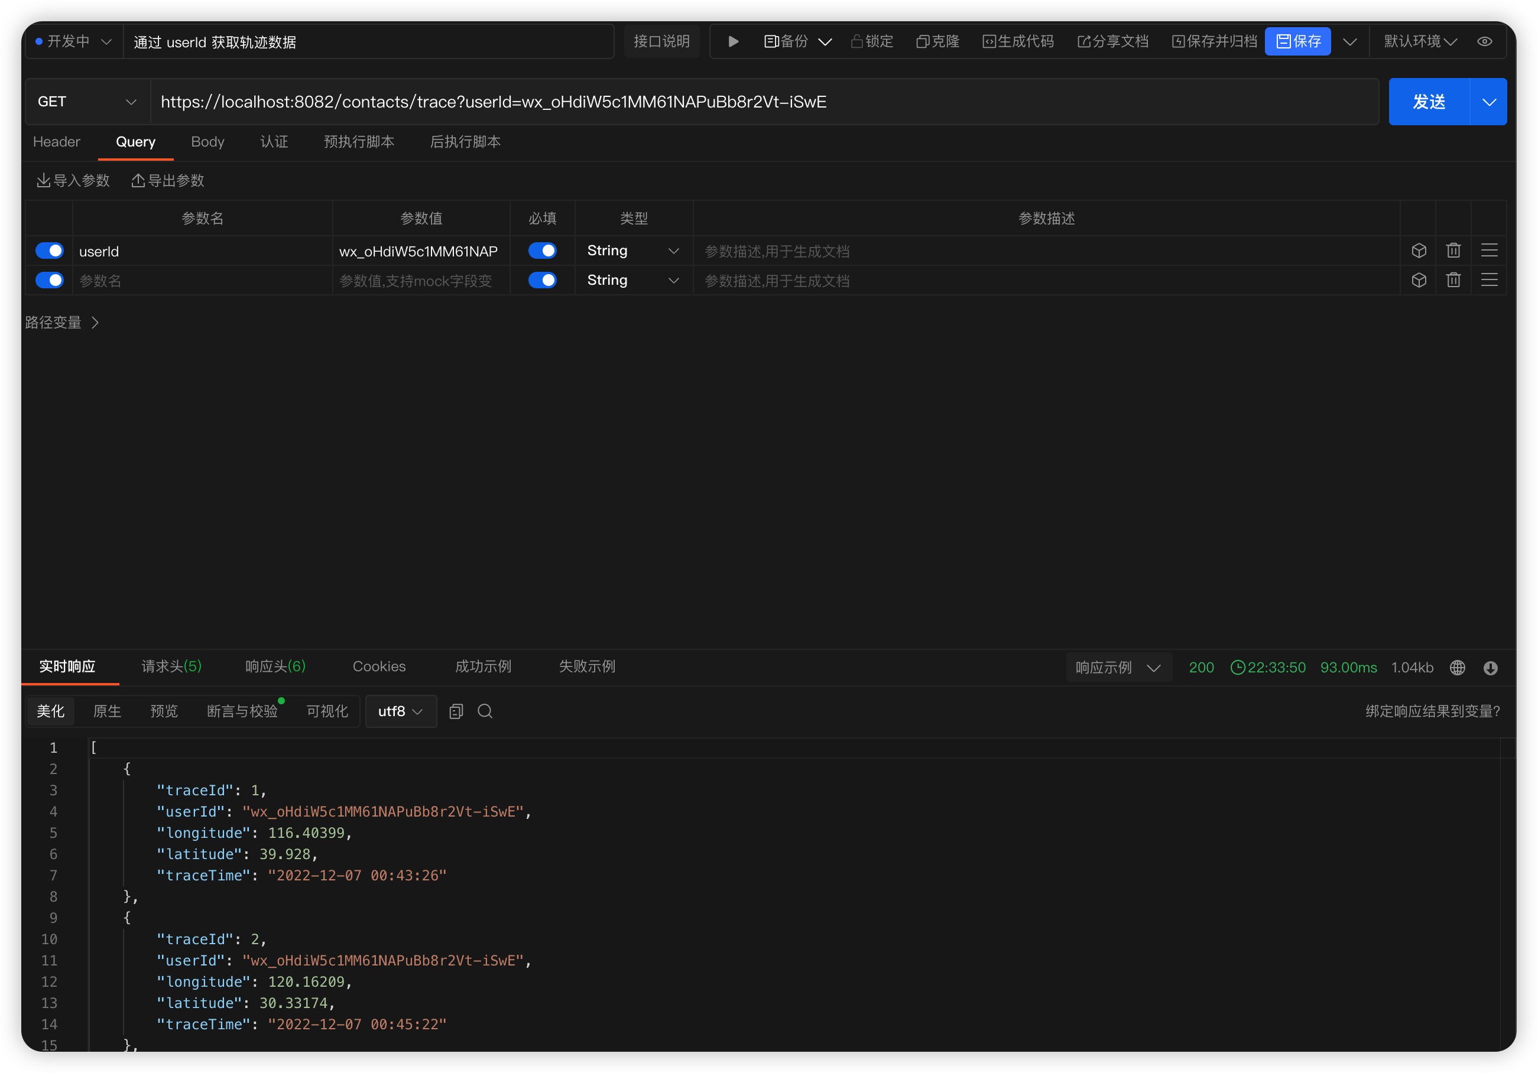Click the reorder handle in the empty row
Viewport: 1538px width, 1073px height.
coord(1489,281)
